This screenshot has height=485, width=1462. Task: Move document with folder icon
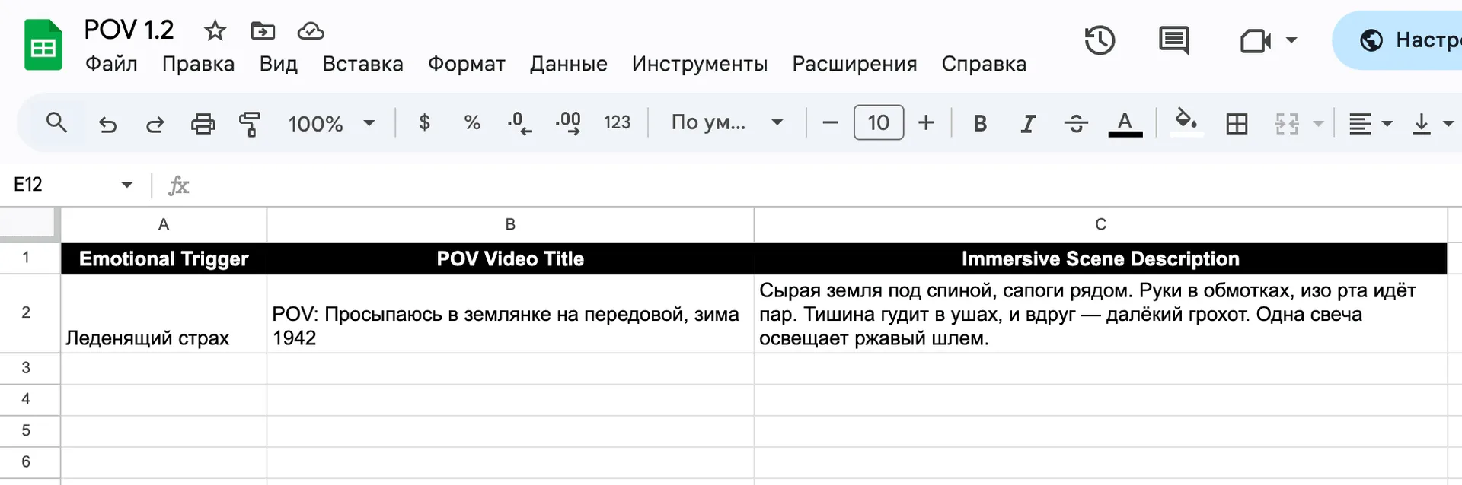[x=263, y=31]
